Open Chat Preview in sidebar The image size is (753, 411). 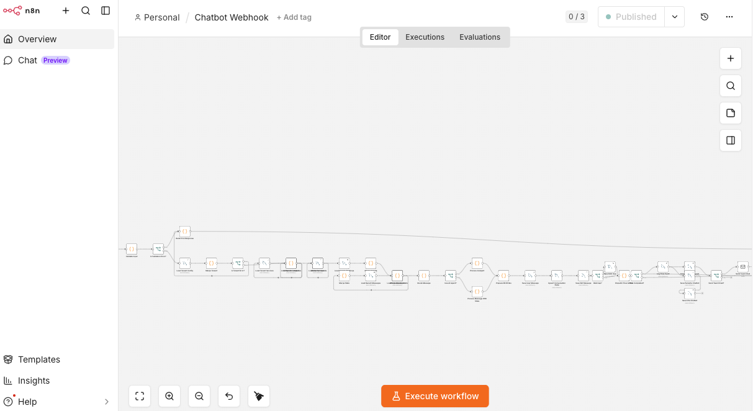pyautogui.click(x=57, y=60)
